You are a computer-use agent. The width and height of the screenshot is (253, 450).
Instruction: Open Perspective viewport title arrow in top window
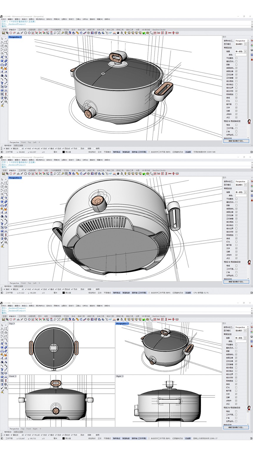coord(21,37)
